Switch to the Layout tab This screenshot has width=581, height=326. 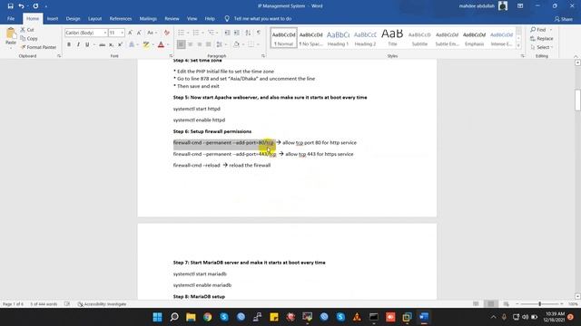[x=94, y=18]
